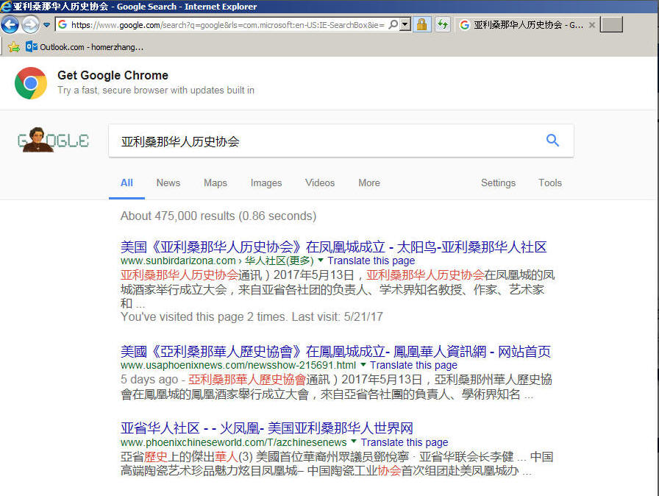This screenshot has width=659, height=496.
Task: Select the 亚利桑那华人历史协会 browser tab
Action: tap(521, 25)
